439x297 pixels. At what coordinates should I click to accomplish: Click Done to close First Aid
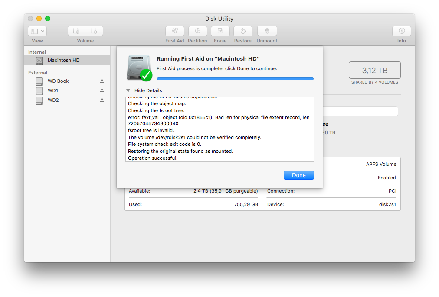[299, 175]
